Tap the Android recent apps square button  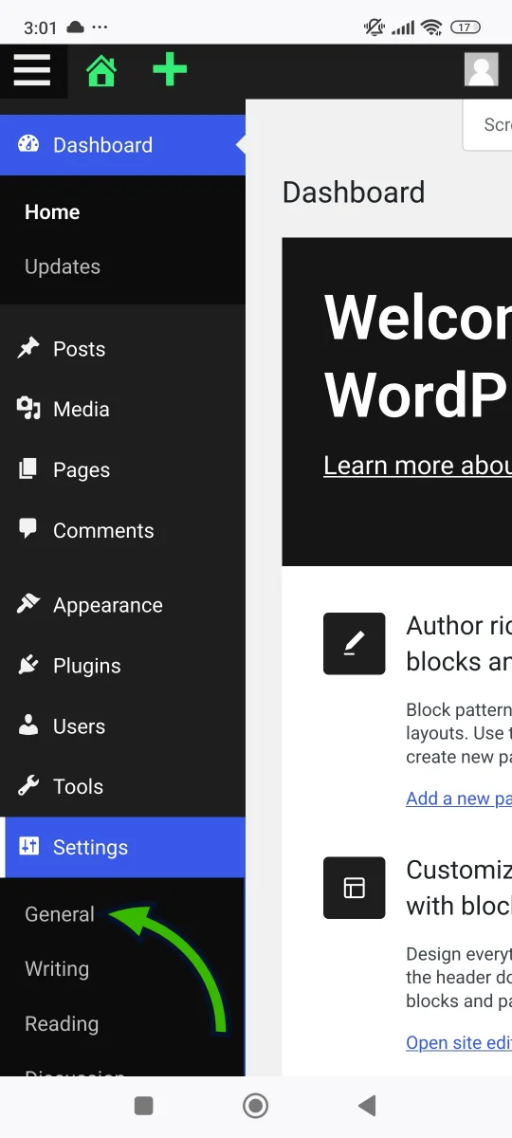point(144,1105)
